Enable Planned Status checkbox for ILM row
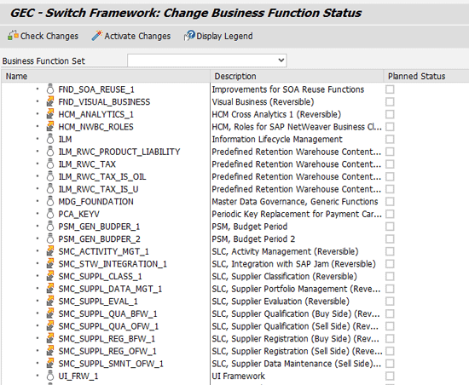Viewport: 469px width, 385px height. [390, 139]
